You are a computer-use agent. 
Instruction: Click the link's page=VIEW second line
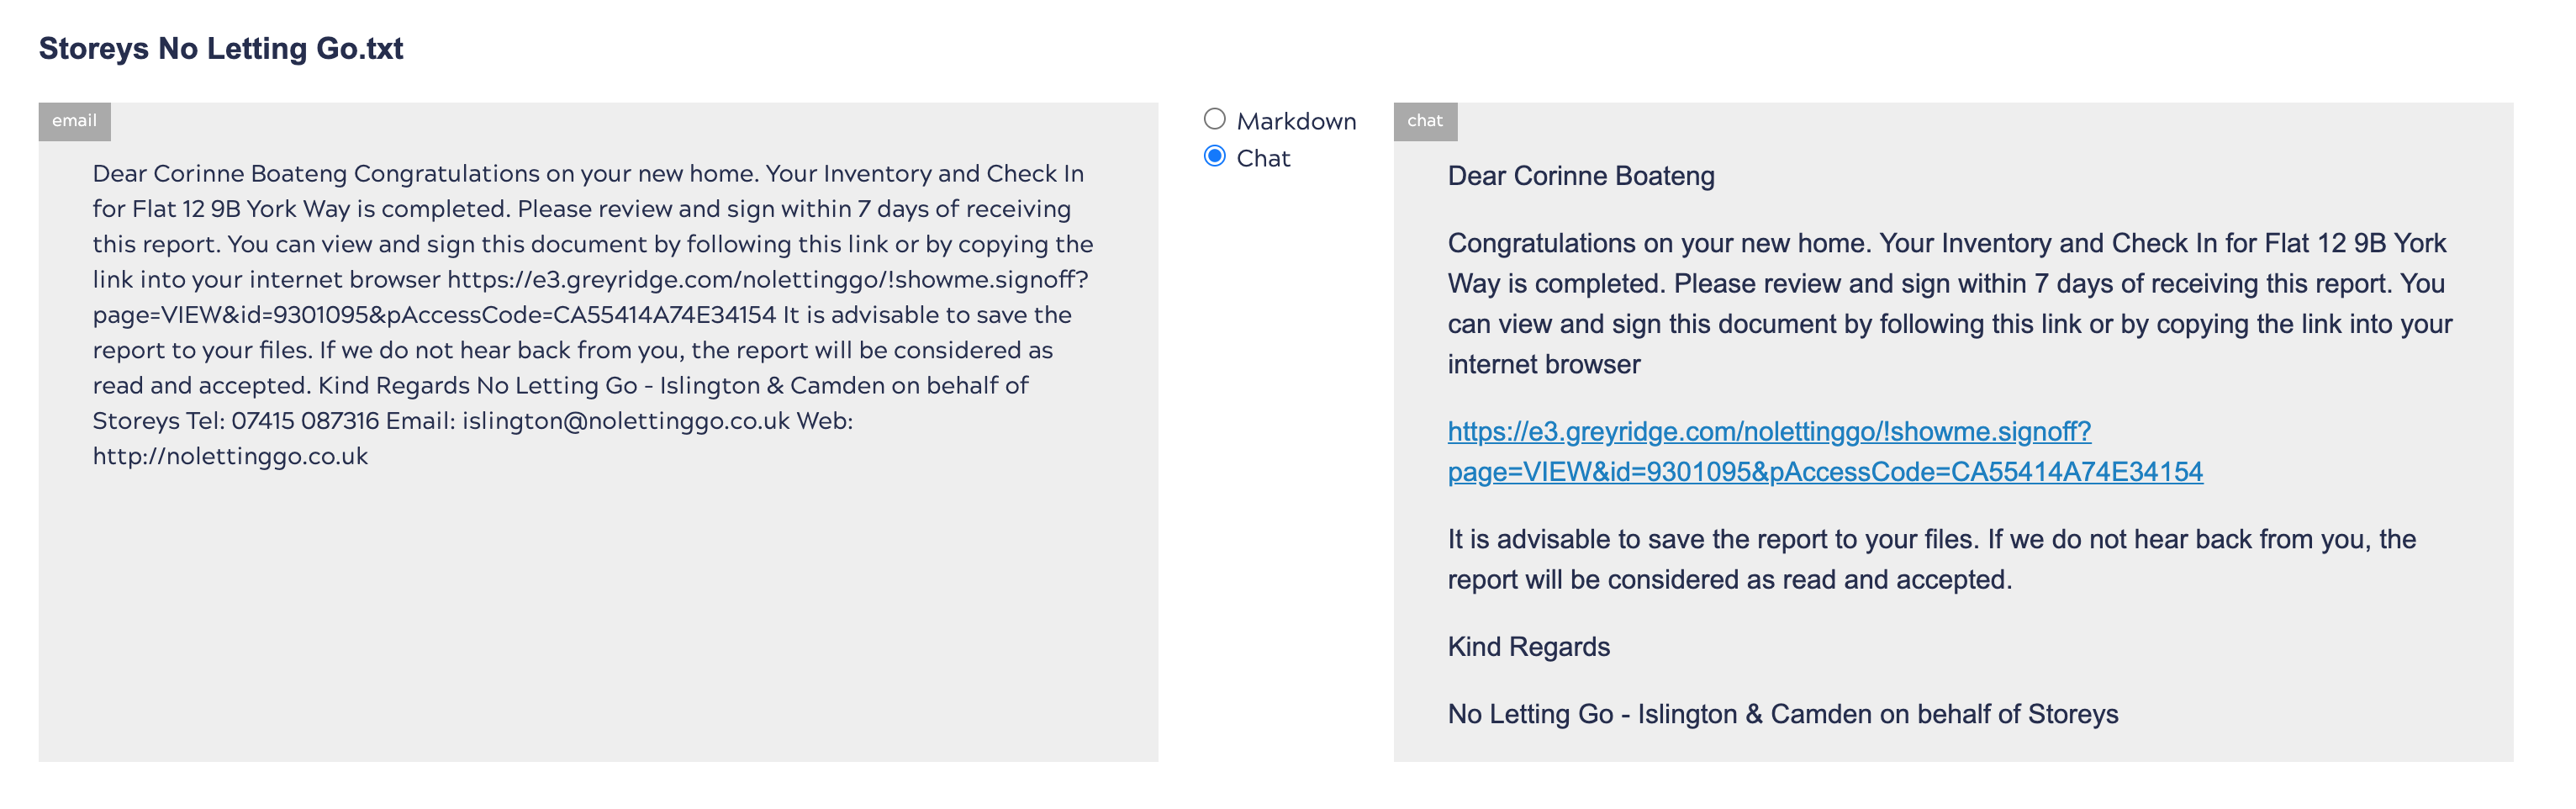coord(1824,472)
